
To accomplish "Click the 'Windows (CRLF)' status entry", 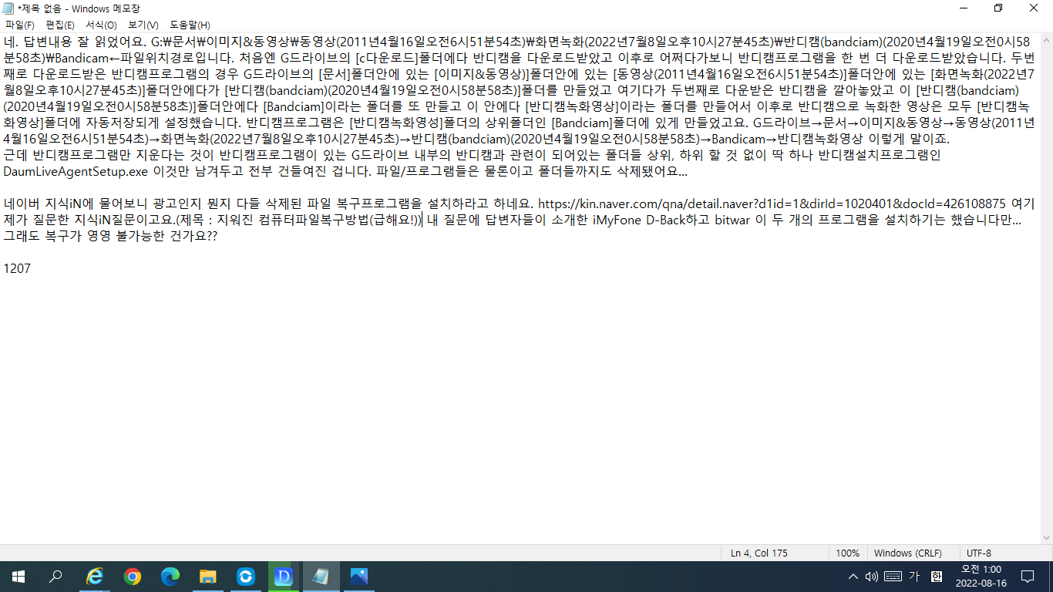I will 907,553.
